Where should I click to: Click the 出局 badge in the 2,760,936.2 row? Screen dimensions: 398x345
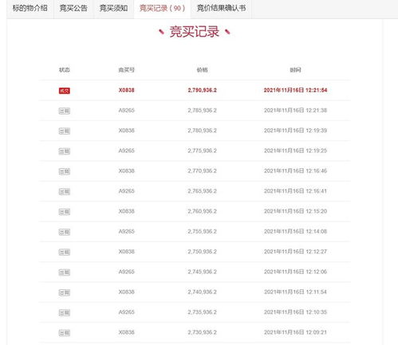pos(65,212)
